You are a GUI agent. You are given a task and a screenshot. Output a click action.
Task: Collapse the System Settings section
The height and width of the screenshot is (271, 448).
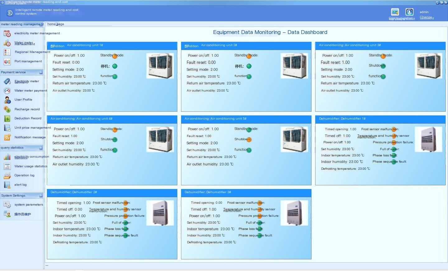click(41, 196)
